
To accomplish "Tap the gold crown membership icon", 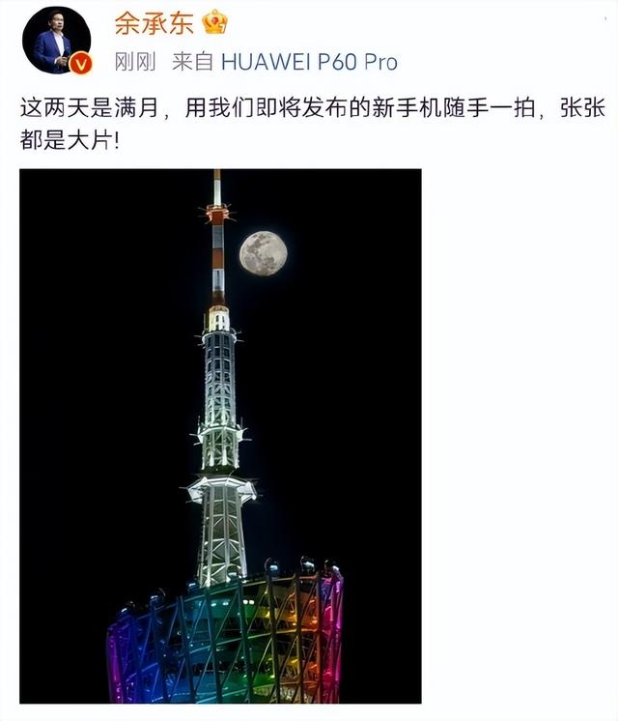I will [x=215, y=21].
